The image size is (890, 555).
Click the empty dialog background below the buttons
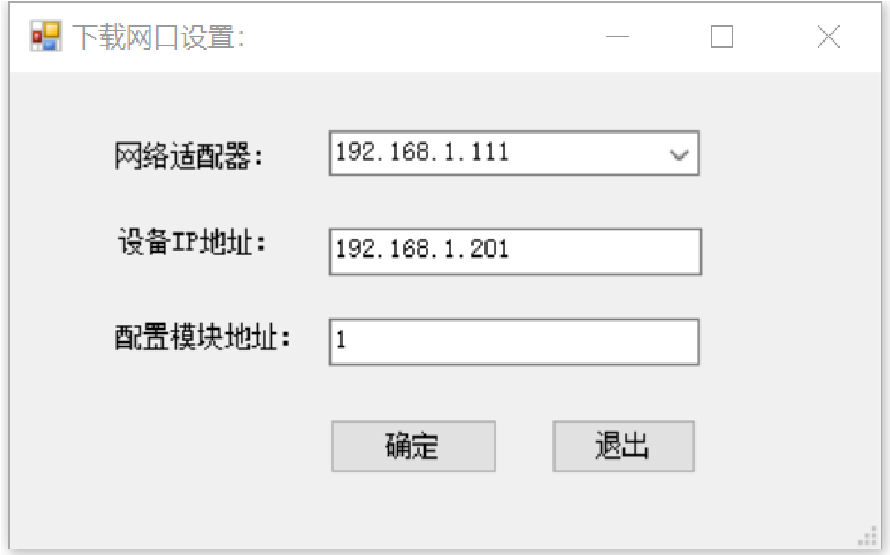tap(443, 511)
